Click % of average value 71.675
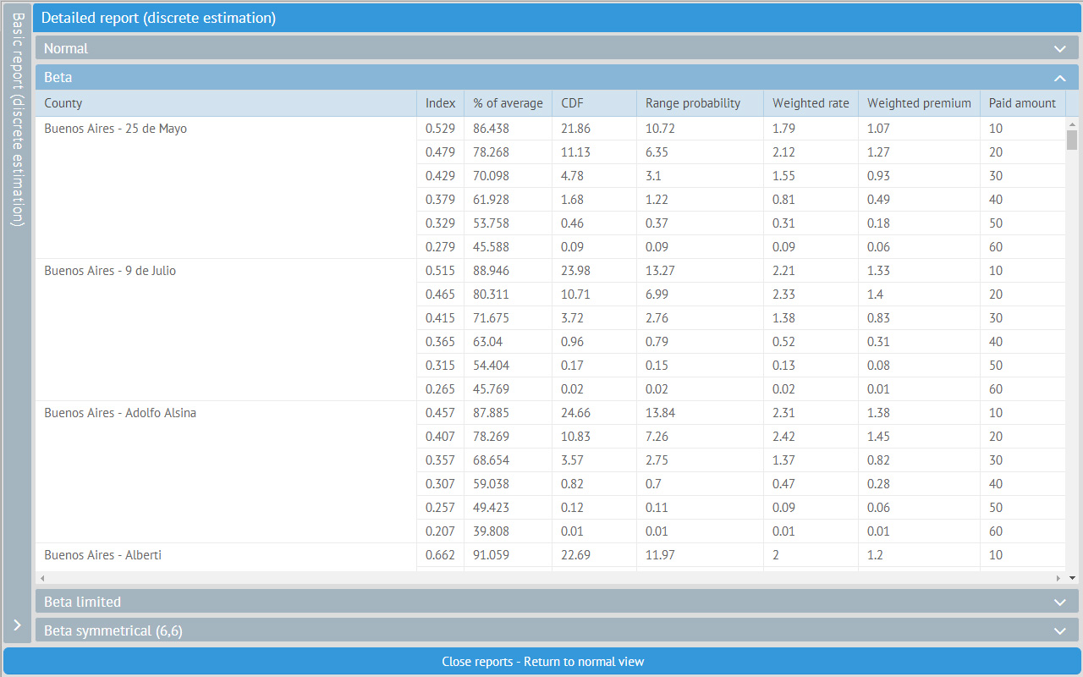Image resolution: width=1083 pixels, height=677 pixels. click(492, 318)
